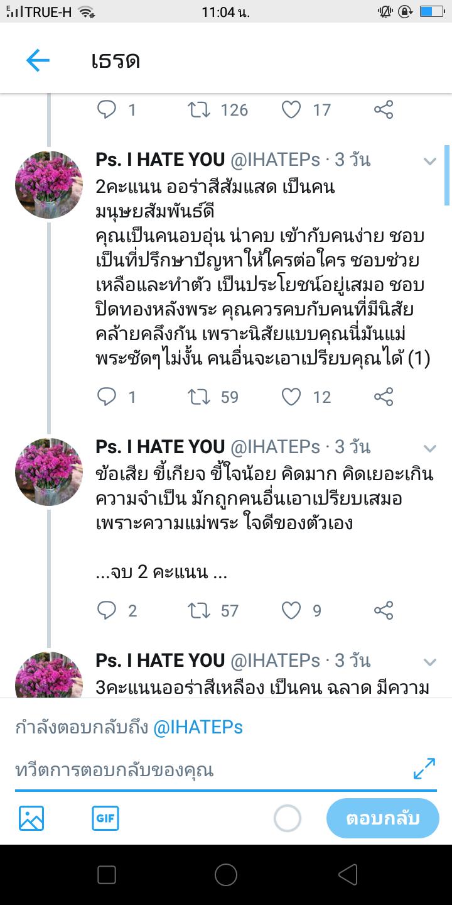Like the tweet with 12 likes
Screen dimensions: 452x905
click(291, 397)
